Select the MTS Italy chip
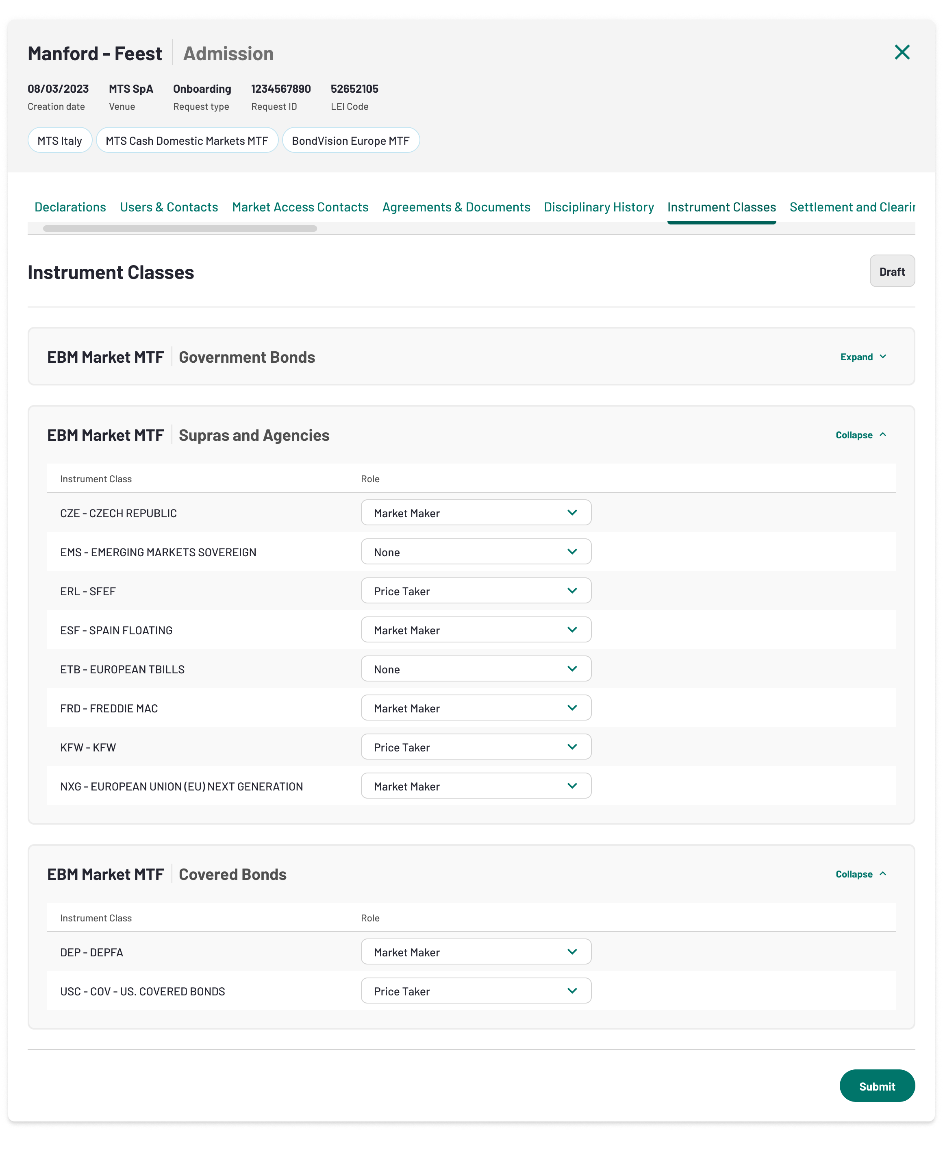This screenshot has height=1167, width=943. pyautogui.click(x=60, y=141)
